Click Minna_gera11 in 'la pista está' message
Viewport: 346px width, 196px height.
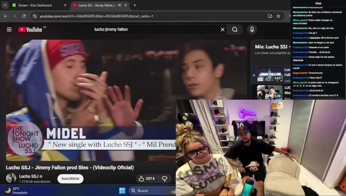pos(300,82)
